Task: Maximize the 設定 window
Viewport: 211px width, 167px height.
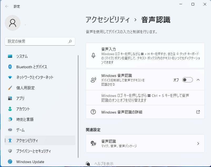Action: (x=193, y=4)
